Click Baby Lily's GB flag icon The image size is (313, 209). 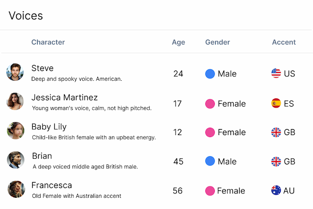[x=276, y=132]
